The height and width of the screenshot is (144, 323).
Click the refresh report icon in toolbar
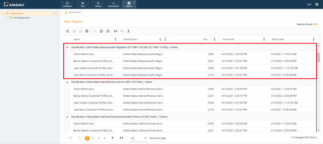coord(74,31)
